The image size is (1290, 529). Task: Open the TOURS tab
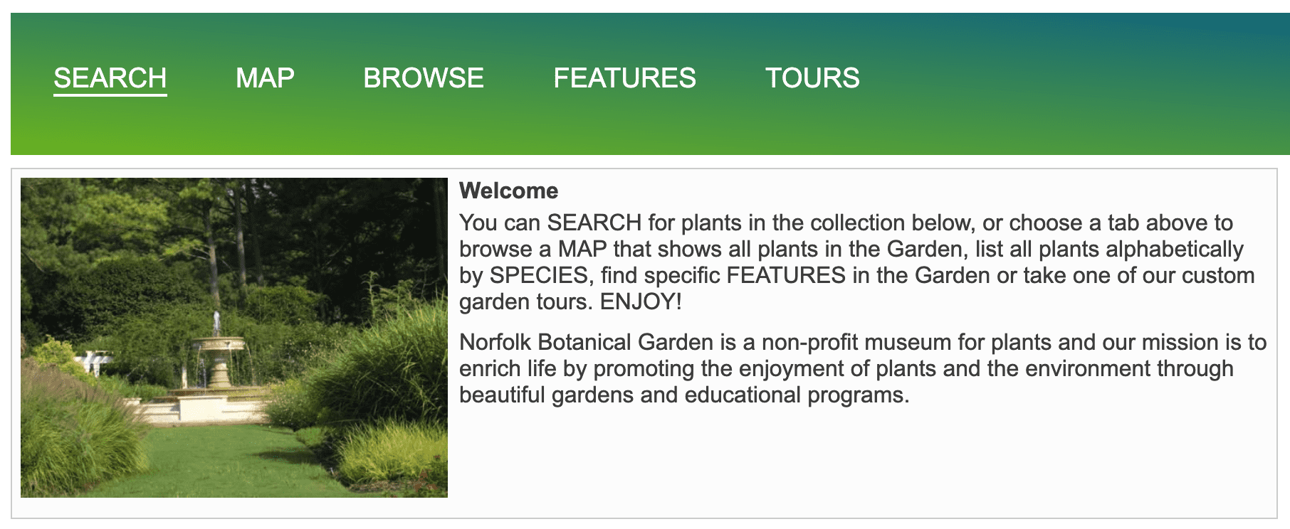click(812, 78)
